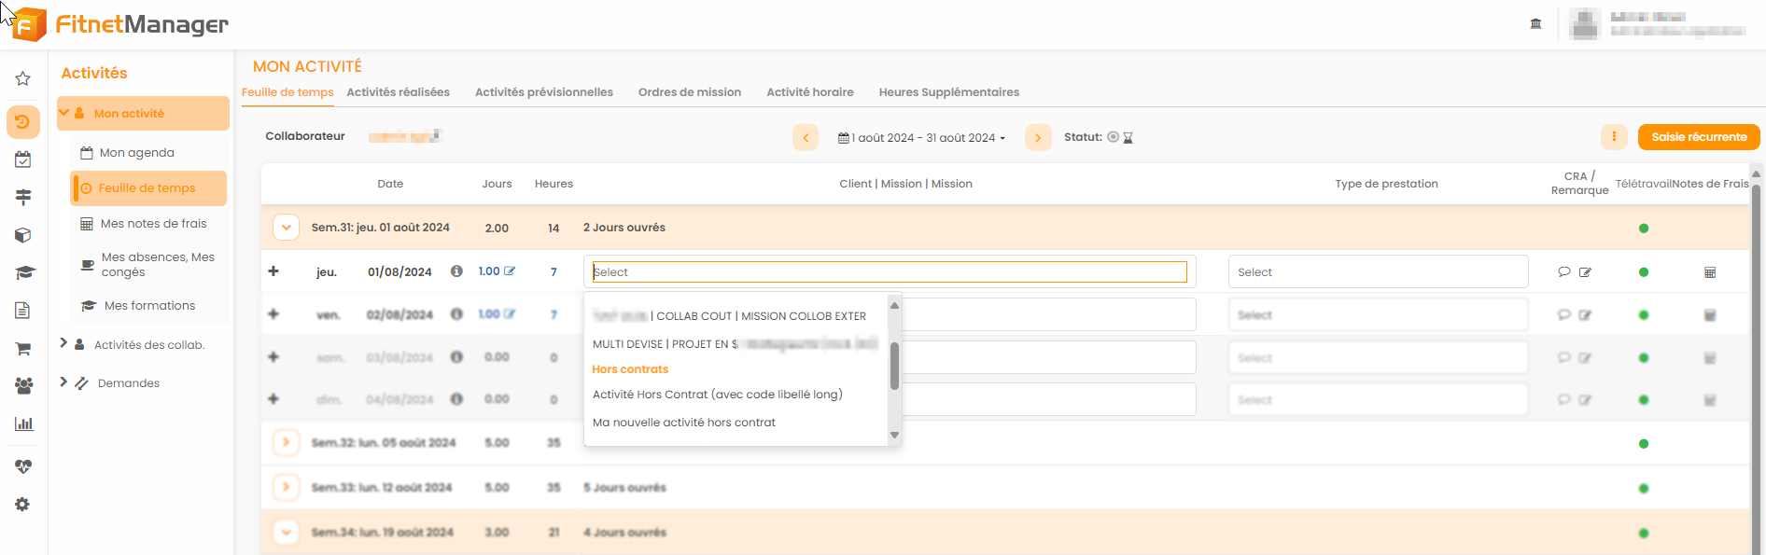The width and height of the screenshot is (1766, 555).
Task: Open the Type de prestation Select dropdown
Action: (1377, 272)
